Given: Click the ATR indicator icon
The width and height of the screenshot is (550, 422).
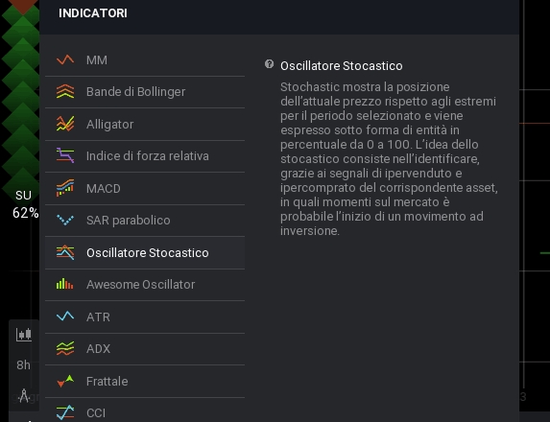Looking at the screenshot, I should click(x=65, y=316).
